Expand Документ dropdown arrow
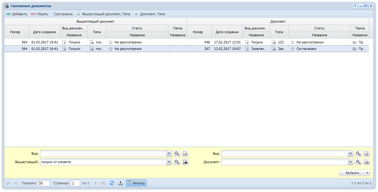Viewport: 378px width, 192px height. pos(351,162)
